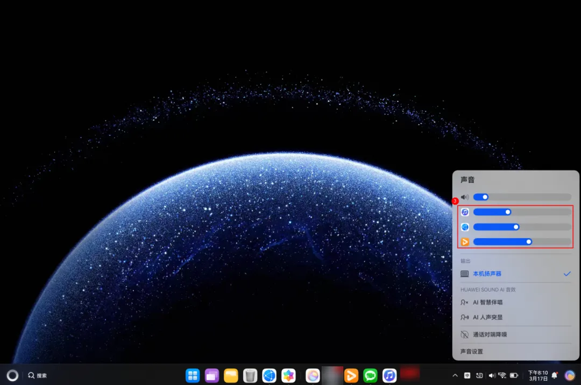Viewport: 581px width, 385px height.
Task: Click the Music app icon in sound panel
Action: [465, 212]
